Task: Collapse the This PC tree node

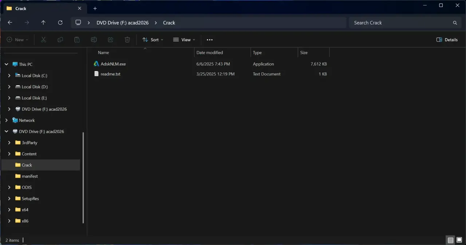Action: pos(7,64)
